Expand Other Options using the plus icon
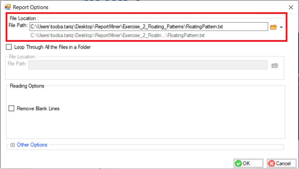 [12, 145]
